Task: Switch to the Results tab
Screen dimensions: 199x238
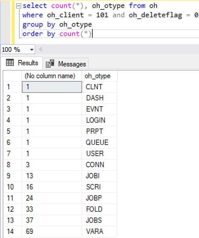Action: (23, 63)
